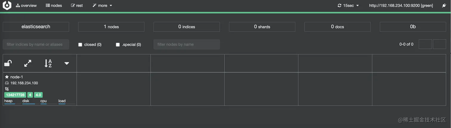Open the caret dropdown in node toolbar
The image size is (451, 128).
(67, 63)
